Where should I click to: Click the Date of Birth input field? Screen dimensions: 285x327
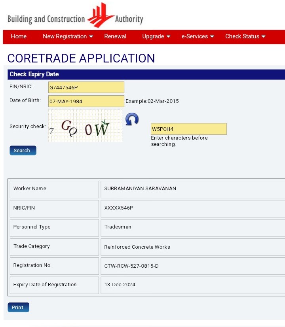[x=86, y=101]
